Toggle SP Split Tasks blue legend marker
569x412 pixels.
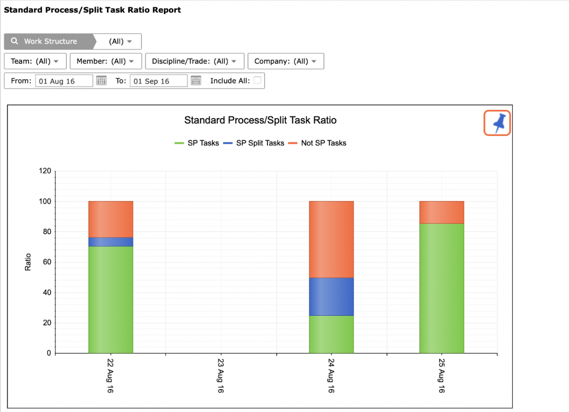pos(228,143)
